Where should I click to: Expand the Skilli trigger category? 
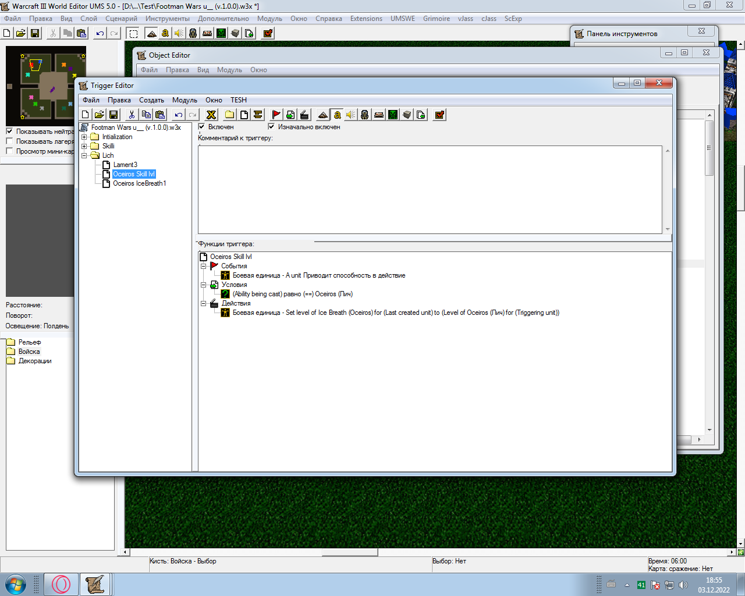pyautogui.click(x=84, y=146)
